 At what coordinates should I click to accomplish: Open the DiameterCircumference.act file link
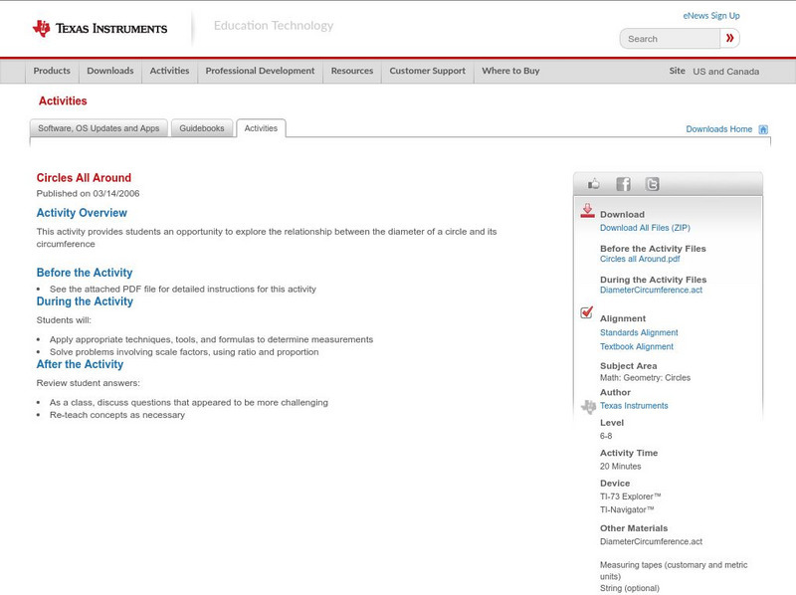[x=651, y=291]
